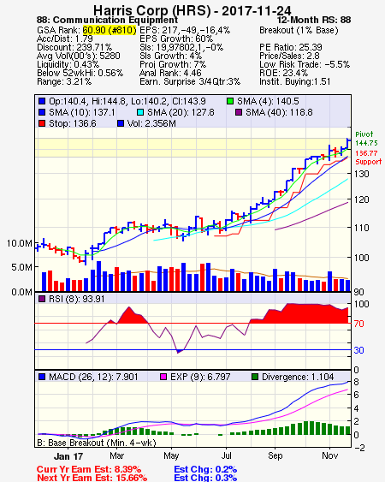Click the green Pivot 144.75 label
This screenshot has width=385, height=482.
coord(366,139)
